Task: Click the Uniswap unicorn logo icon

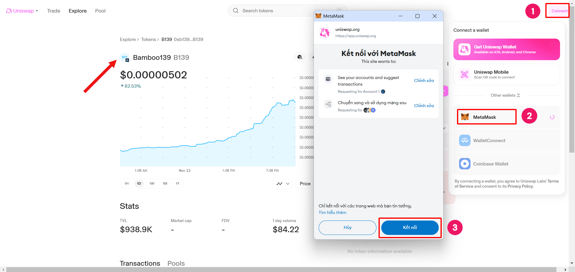Action: (9, 11)
